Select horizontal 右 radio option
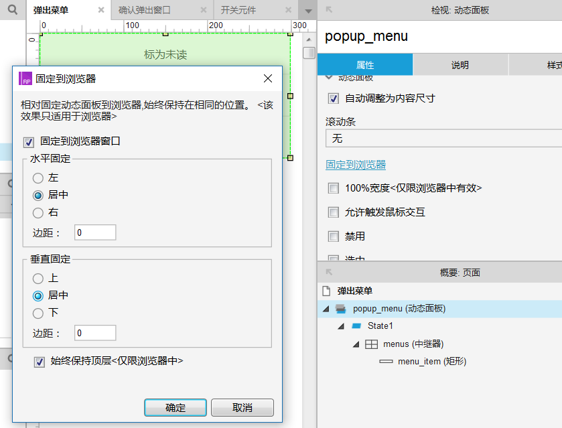 click(x=38, y=213)
